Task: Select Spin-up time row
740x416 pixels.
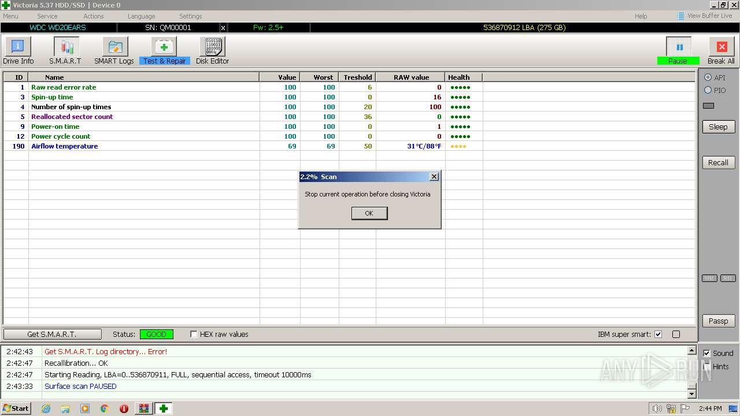Action: (349, 97)
